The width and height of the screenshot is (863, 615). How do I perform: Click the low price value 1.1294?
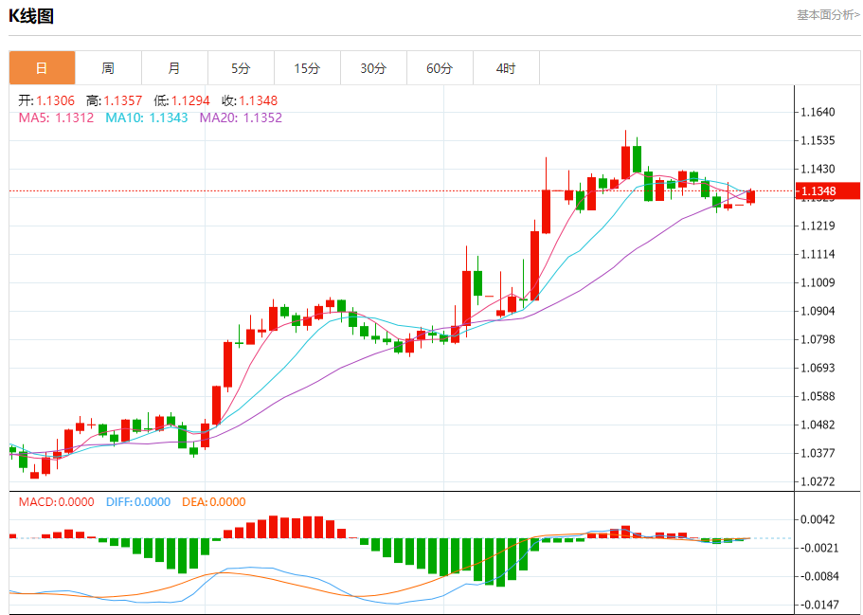point(190,100)
